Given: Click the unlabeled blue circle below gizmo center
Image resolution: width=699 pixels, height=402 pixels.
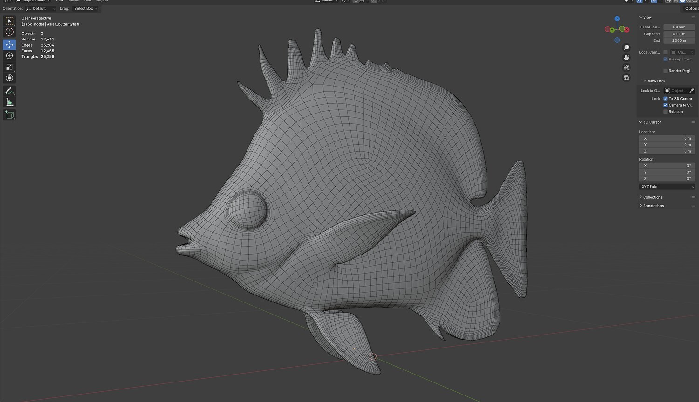Looking at the screenshot, I should [617, 40].
